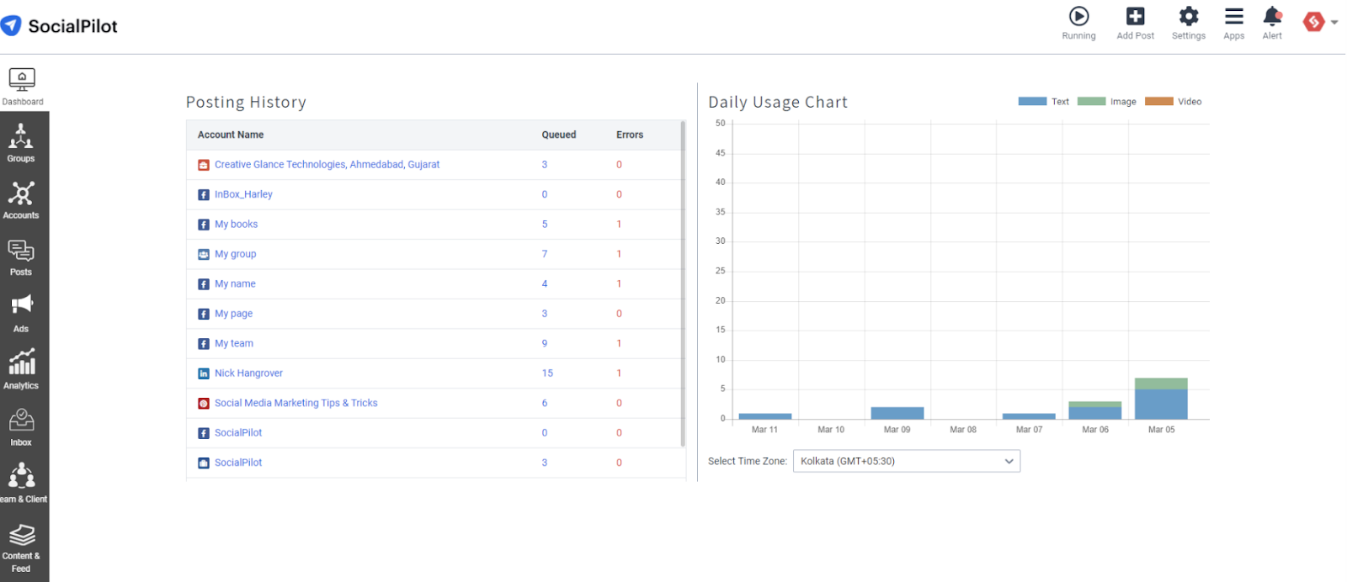Open the Select Time Zone dropdown
1347x582 pixels.
(x=907, y=461)
